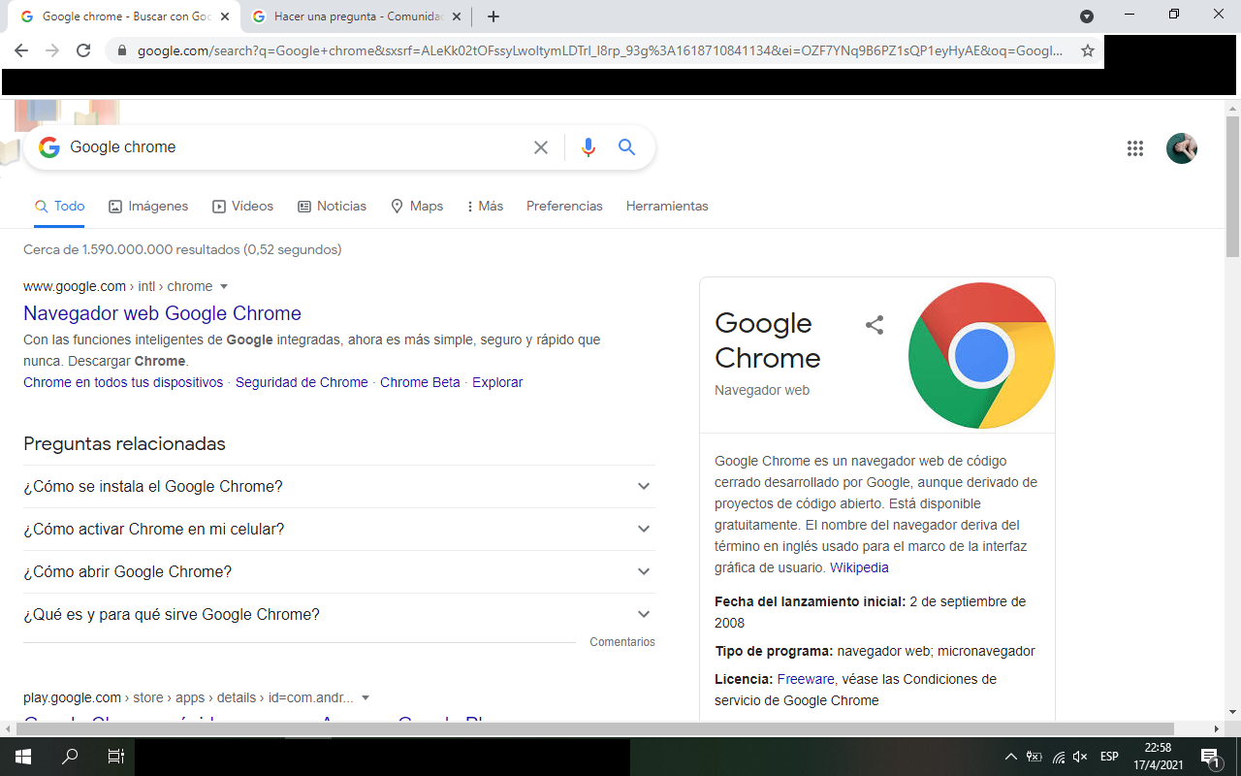Switch to the Videos tab
Image resolution: width=1241 pixels, height=776 pixels.
pos(243,207)
